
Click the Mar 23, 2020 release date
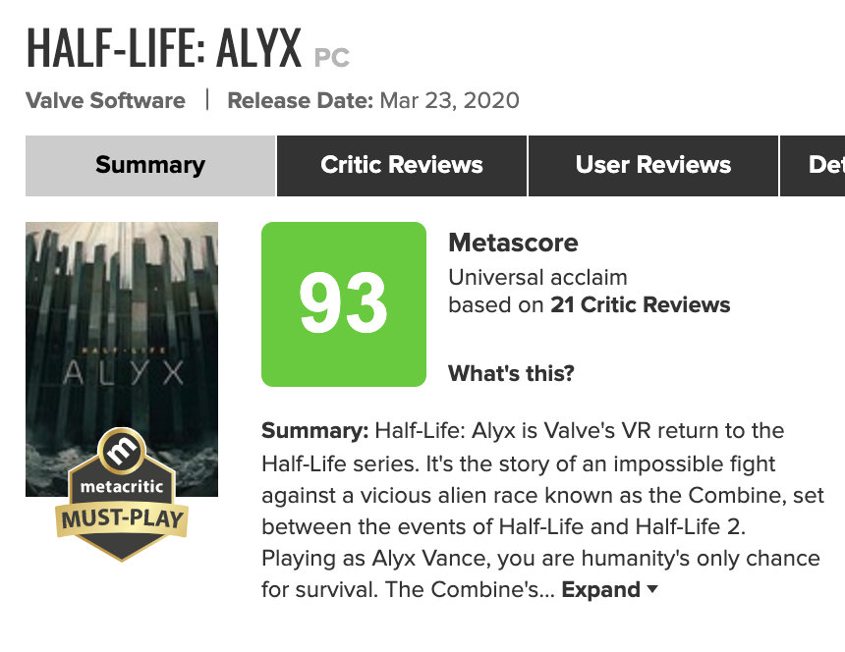pyautogui.click(x=449, y=100)
